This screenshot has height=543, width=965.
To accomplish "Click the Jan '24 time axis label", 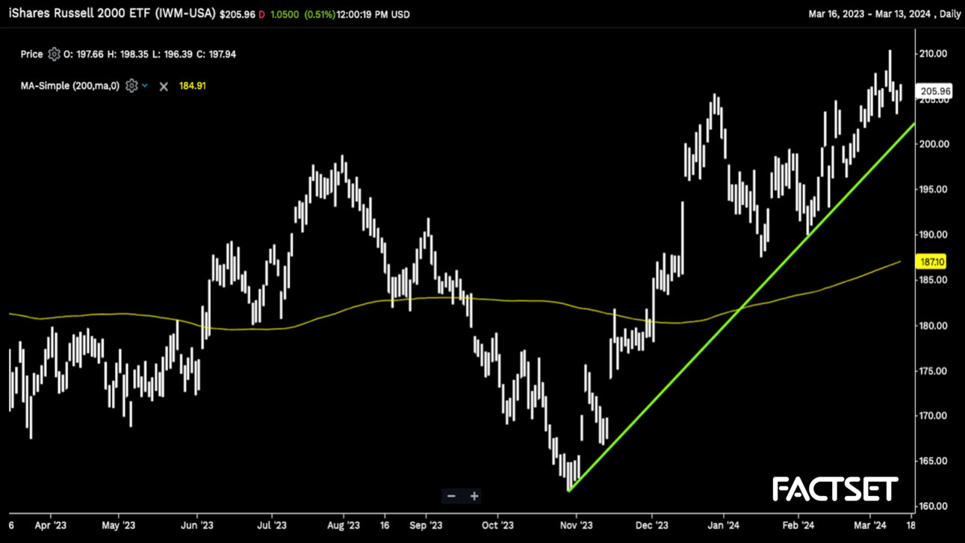I will (723, 525).
